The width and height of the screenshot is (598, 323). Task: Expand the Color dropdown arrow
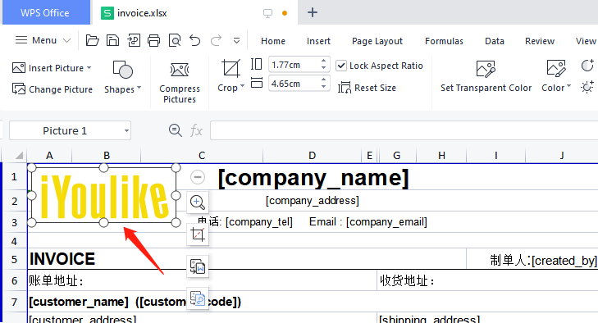(568, 86)
